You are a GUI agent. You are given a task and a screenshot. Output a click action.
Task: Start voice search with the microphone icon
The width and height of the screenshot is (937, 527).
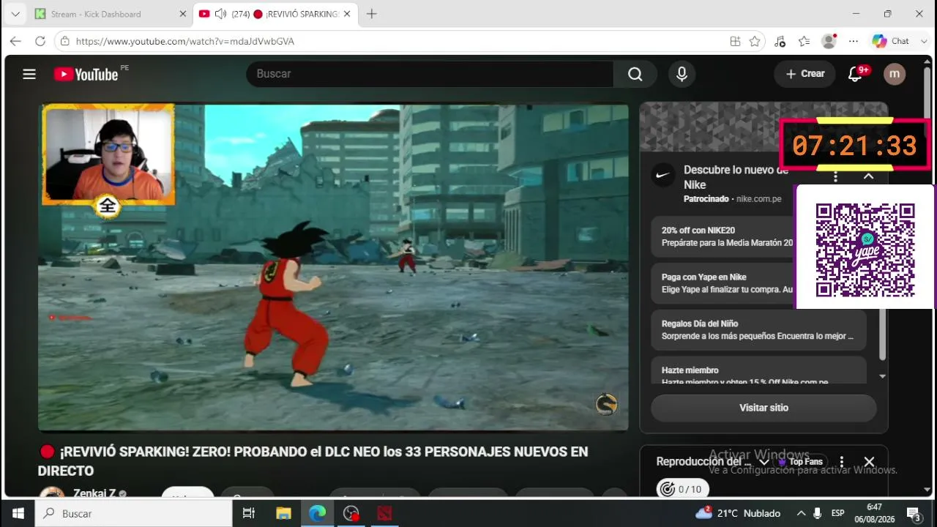[x=682, y=74]
